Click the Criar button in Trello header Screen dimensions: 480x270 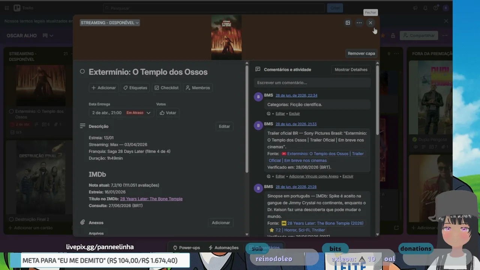335,8
